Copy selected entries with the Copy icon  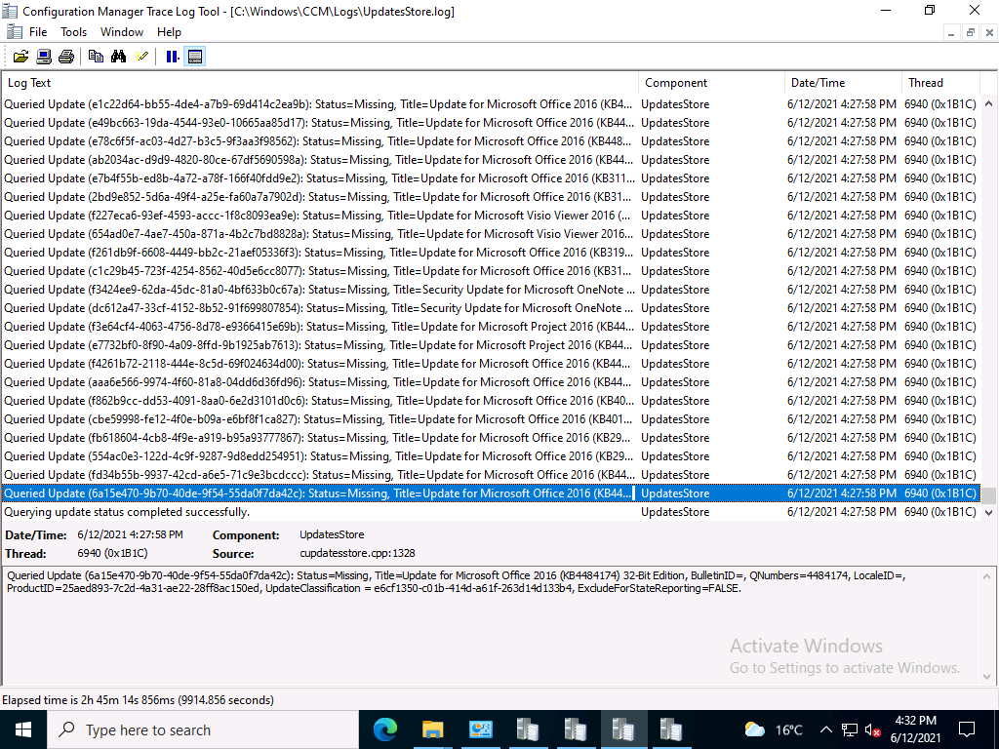(x=96, y=57)
